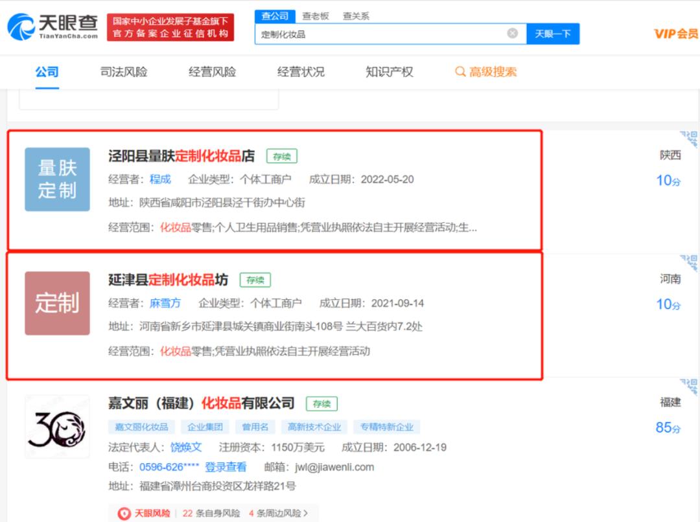
Task: Click the address 陕西省咸阳市泾阳县泾干街办中心街
Action: [222, 203]
